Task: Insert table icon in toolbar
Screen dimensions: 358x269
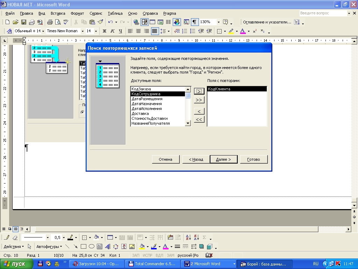Action: pos(152,22)
